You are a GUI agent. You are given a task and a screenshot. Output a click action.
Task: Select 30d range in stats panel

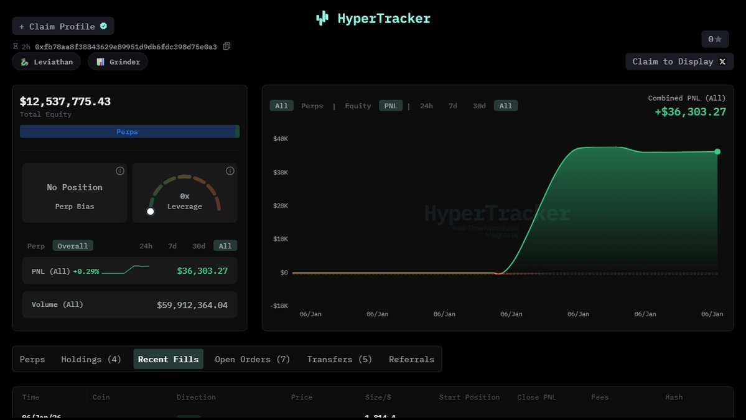click(x=198, y=246)
